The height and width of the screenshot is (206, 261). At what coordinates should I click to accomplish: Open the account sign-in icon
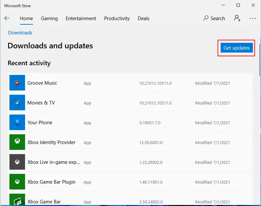pos(237,18)
